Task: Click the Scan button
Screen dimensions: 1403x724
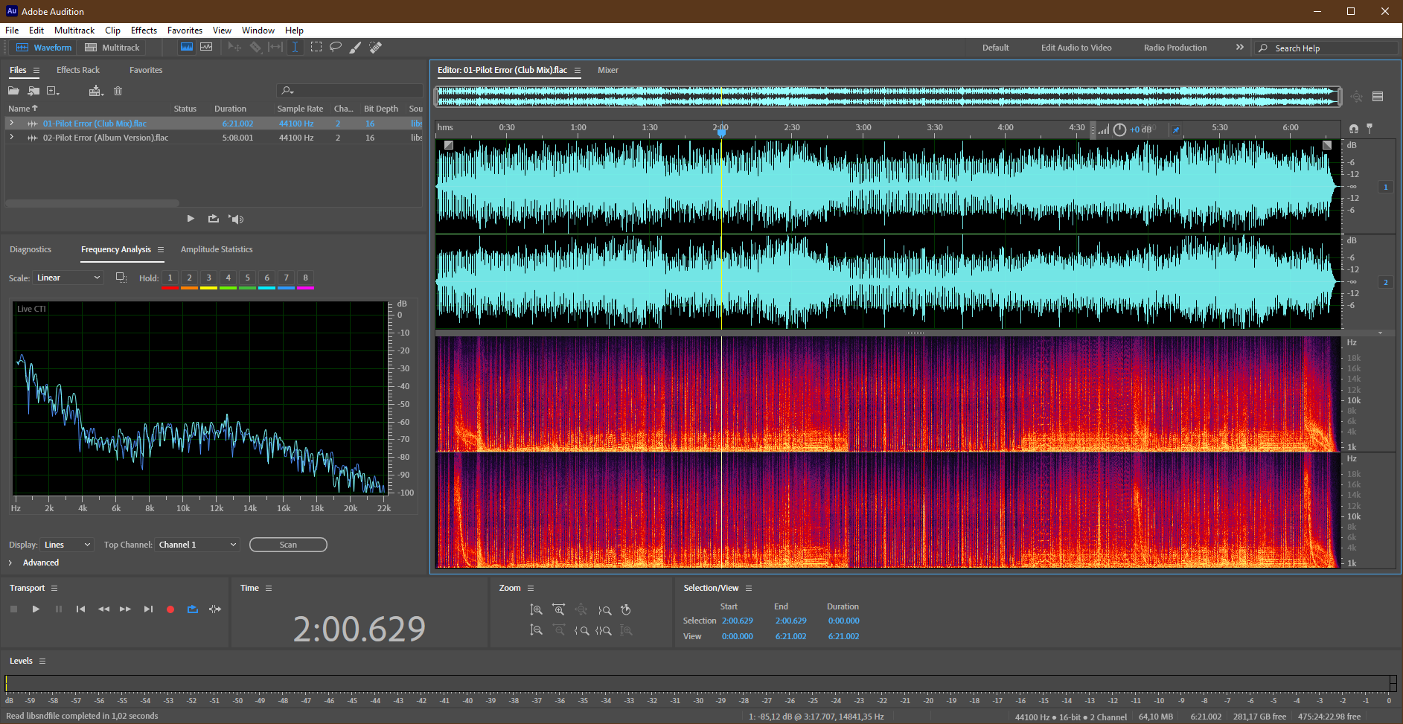Action: click(288, 545)
